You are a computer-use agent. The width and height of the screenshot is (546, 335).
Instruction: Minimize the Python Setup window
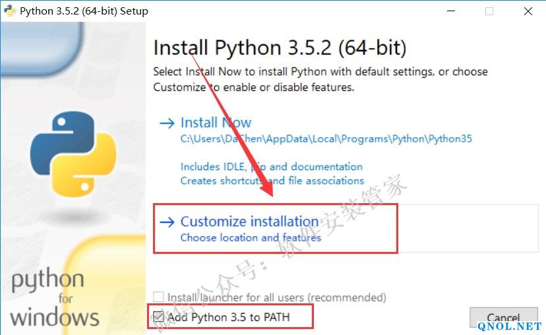tap(450, 11)
